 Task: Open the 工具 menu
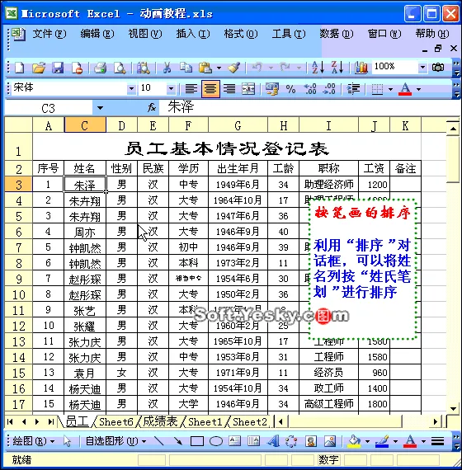tap(289, 34)
